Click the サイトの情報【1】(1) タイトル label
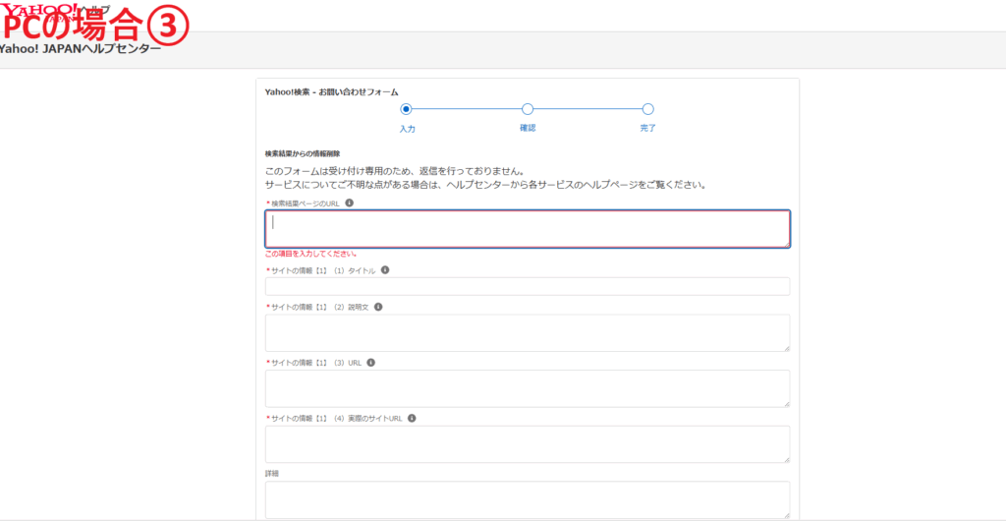 click(x=321, y=270)
